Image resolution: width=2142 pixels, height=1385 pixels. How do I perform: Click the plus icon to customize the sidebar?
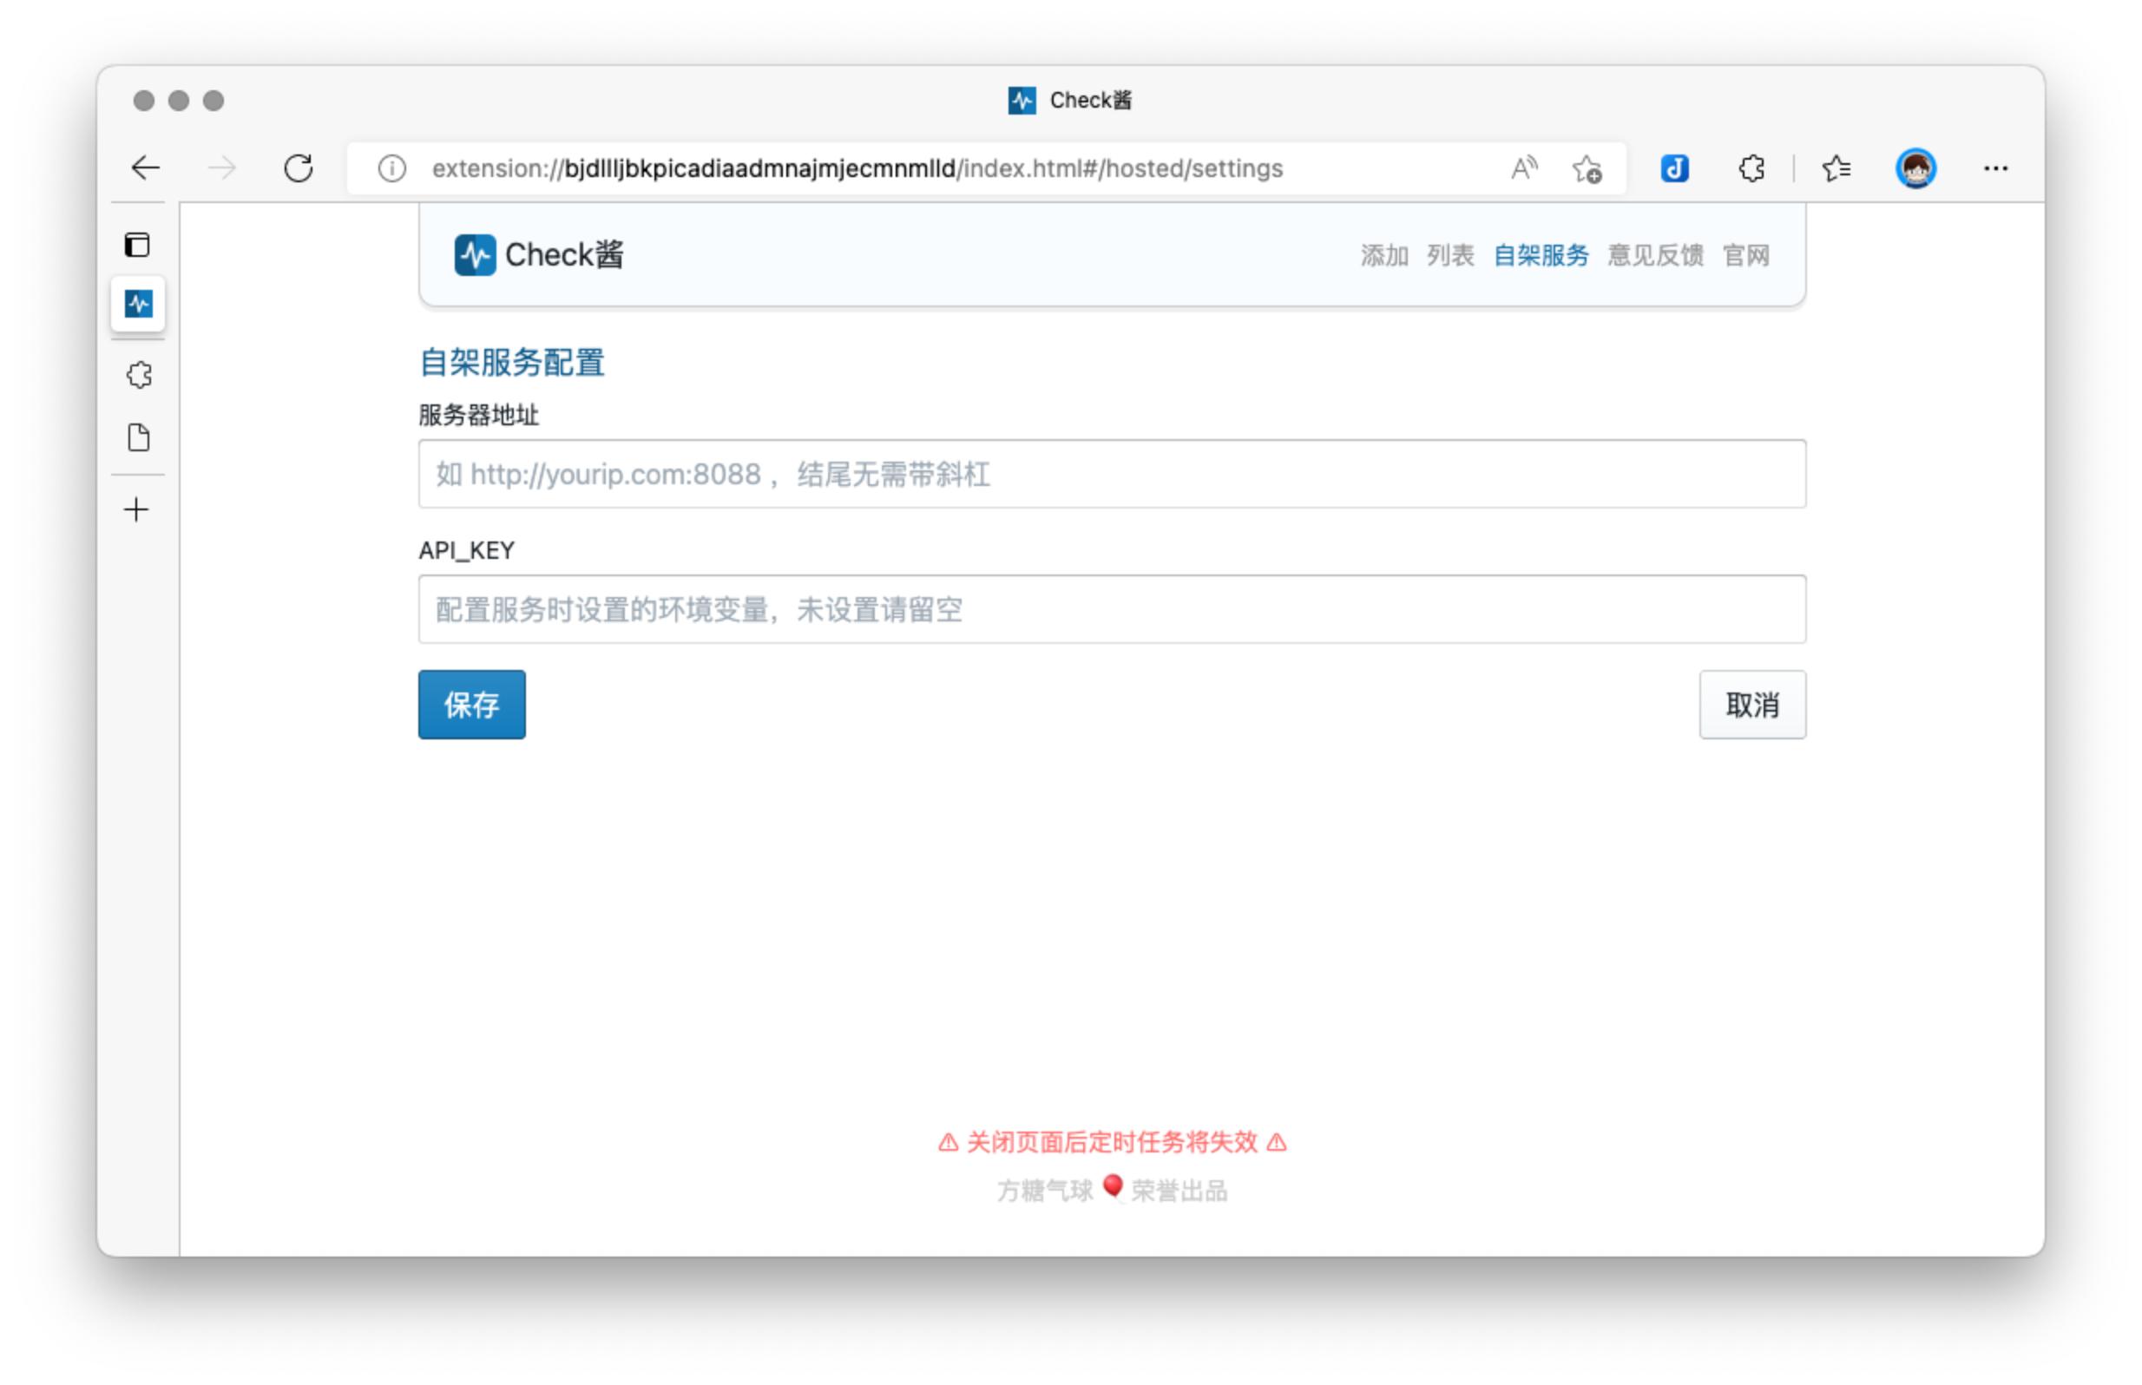(136, 509)
